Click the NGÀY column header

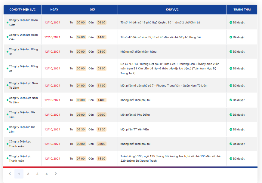point(54,10)
